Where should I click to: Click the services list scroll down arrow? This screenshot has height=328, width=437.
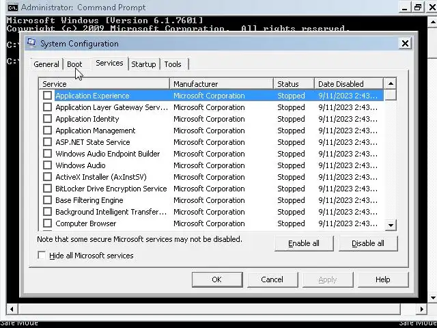pos(391,225)
